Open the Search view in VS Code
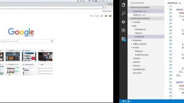The image size is (184, 103). tap(123, 13)
